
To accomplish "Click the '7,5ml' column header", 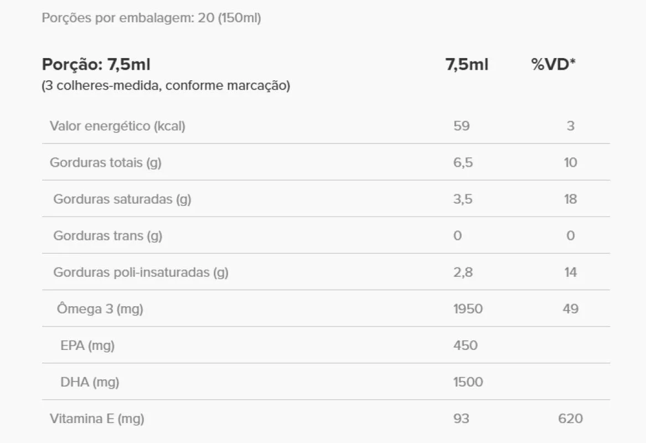I will [467, 65].
